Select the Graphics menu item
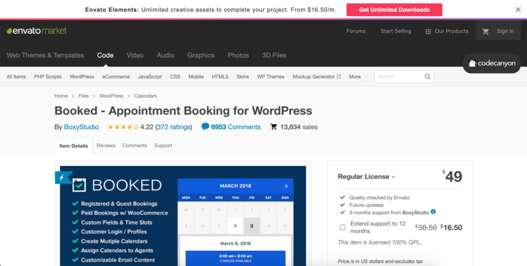This screenshot has width=527, height=266. point(201,55)
